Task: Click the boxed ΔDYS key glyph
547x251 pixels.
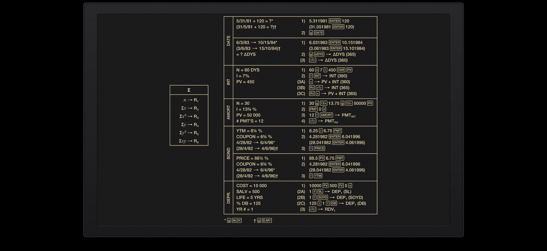Action: click(319, 54)
